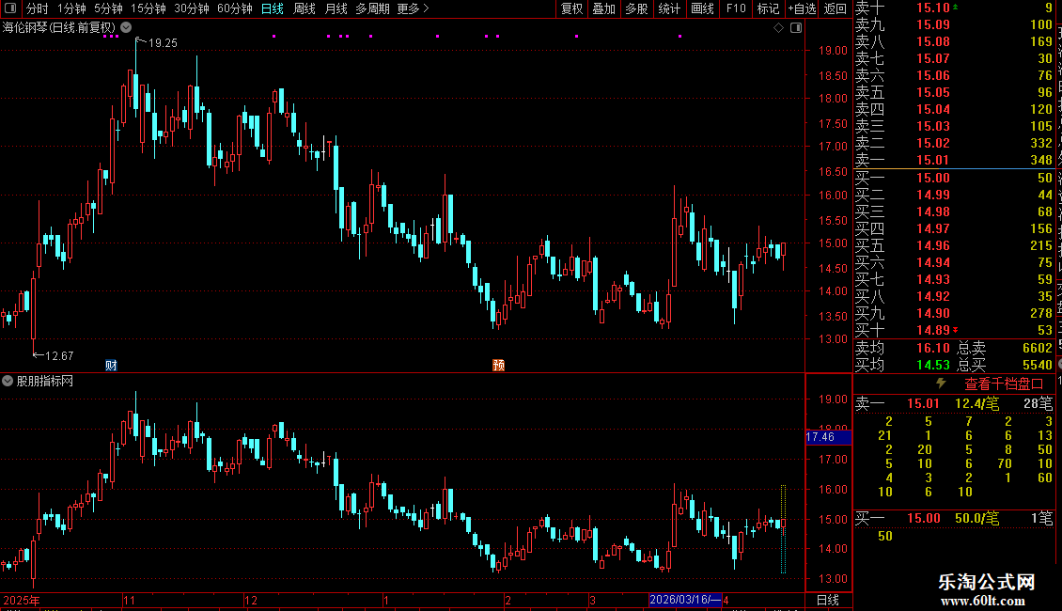
Task: Click the 叠加 overlay button
Action: (604, 8)
